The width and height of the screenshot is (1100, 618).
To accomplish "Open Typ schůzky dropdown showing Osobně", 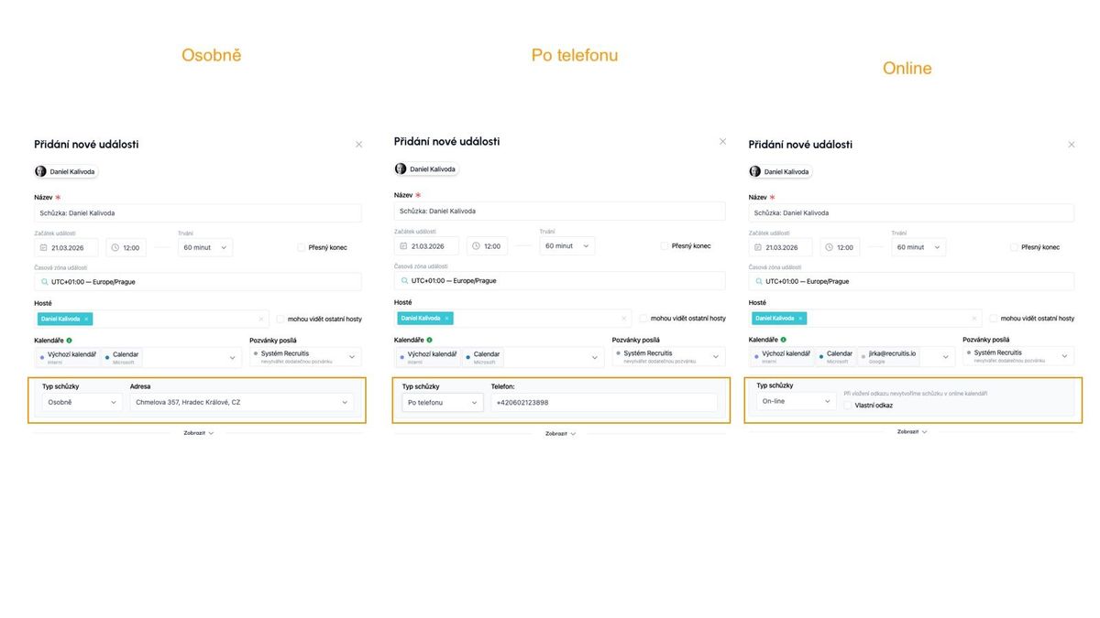I will [82, 402].
